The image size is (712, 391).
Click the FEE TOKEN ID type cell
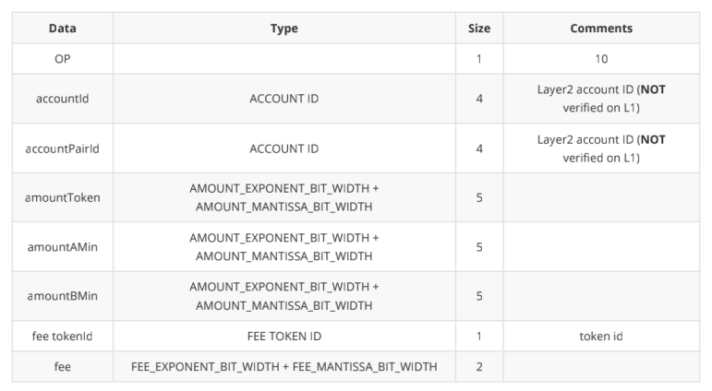[284, 337]
